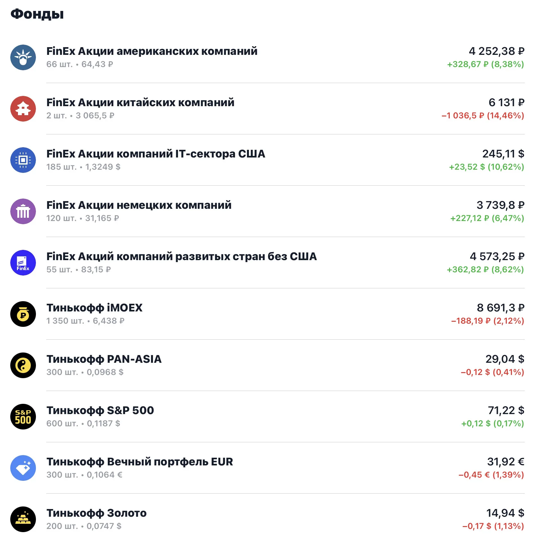Select the blue IT-sector chip icon
Screen dimensions: 535x552
(x=23, y=160)
